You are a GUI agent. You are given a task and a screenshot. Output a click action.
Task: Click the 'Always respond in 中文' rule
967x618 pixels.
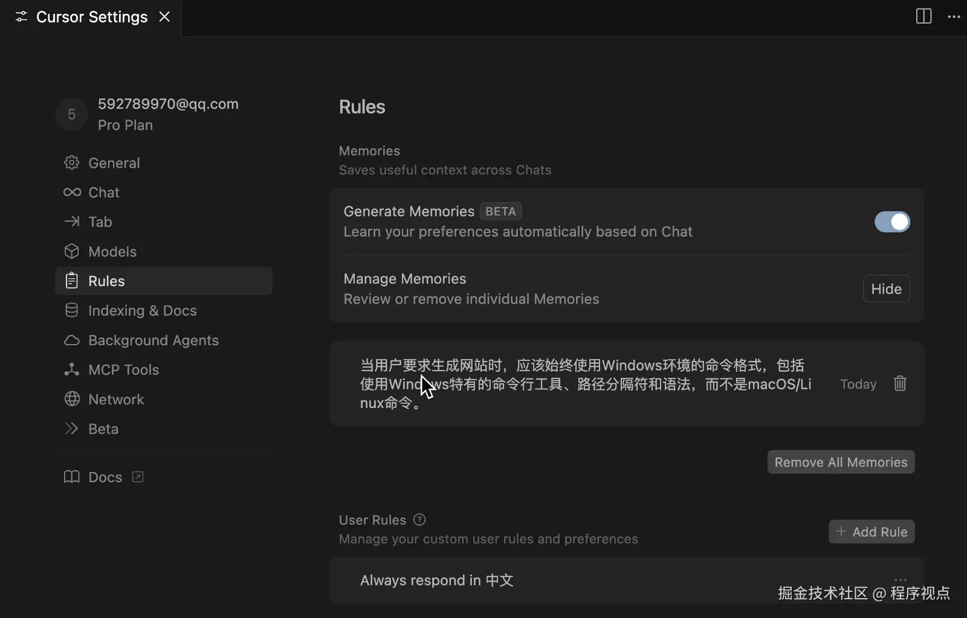436,580
